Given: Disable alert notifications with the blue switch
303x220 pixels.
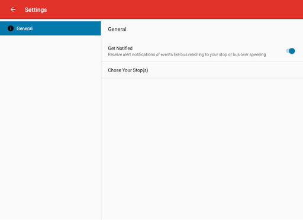Looking at the screenshot, I should coord(290,51).
